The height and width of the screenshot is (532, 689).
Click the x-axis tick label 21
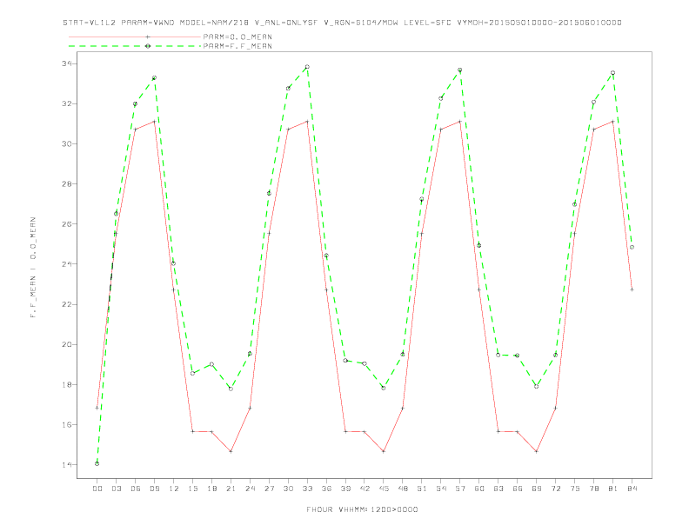pyautogui.click(x=231, y=489)
